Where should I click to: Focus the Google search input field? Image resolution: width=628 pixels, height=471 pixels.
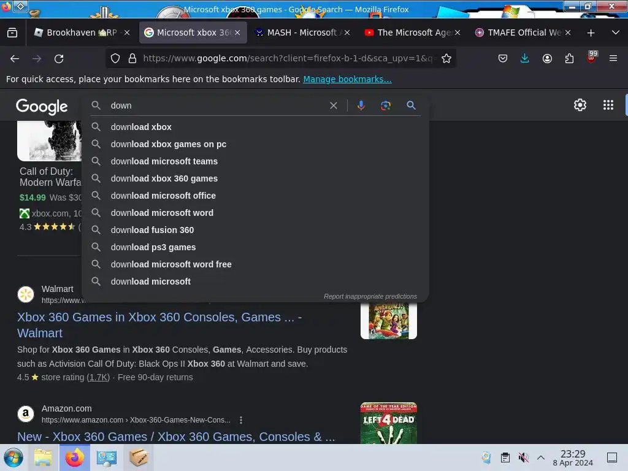coord(216,105)
